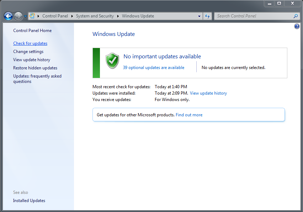Viewport: 303px width, 212px height.
Task: Open Updates: frequently asked questions
Action: point(37,79)
